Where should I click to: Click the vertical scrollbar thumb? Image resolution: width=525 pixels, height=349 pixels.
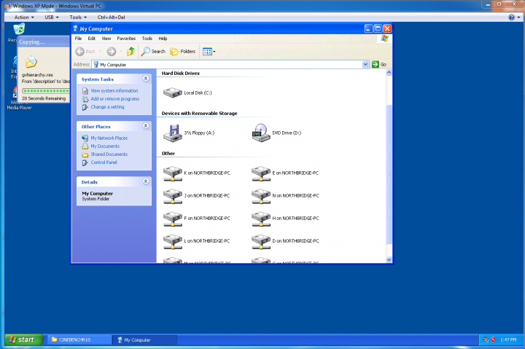[389, 174]
